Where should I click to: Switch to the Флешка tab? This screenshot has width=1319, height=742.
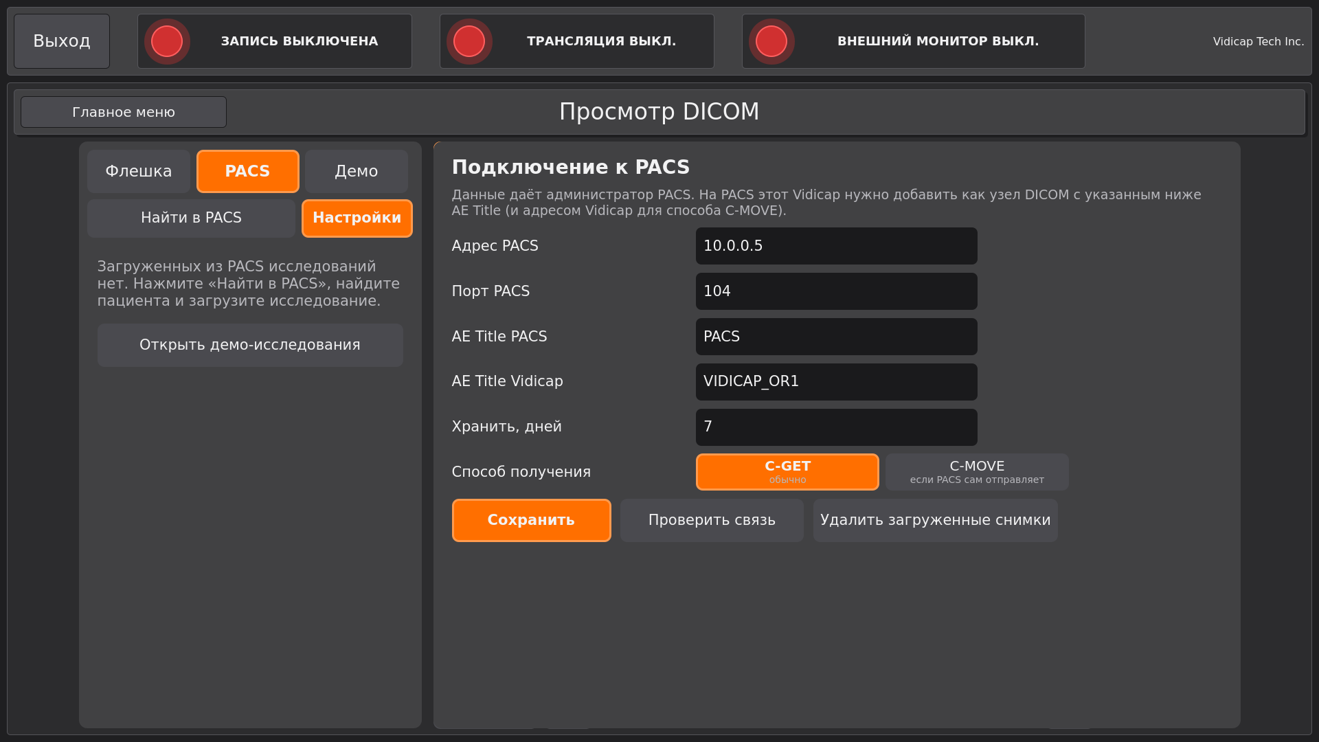pos(139,171)
